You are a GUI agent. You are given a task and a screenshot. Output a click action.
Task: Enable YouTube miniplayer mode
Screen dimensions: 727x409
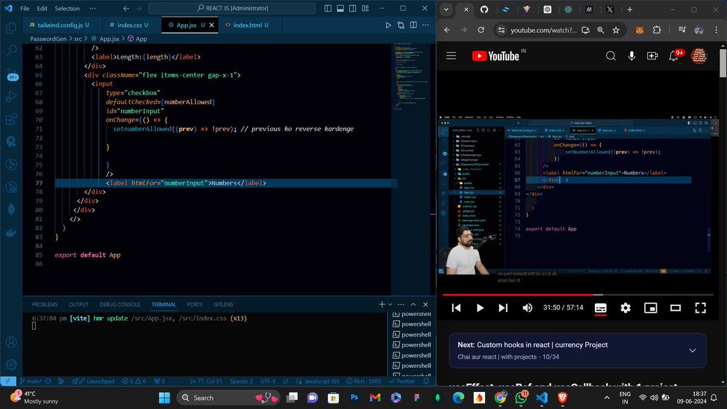tap(650, 308)
